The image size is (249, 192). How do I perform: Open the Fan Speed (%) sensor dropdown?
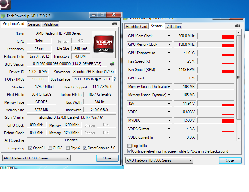[x=169, y=61]
